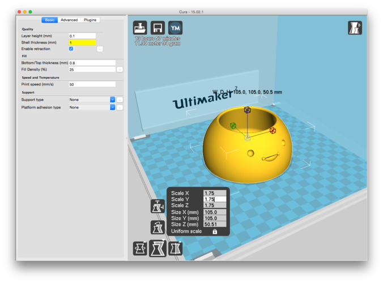
Task: Open retraction settings ellipsis button
Action: 100,49
